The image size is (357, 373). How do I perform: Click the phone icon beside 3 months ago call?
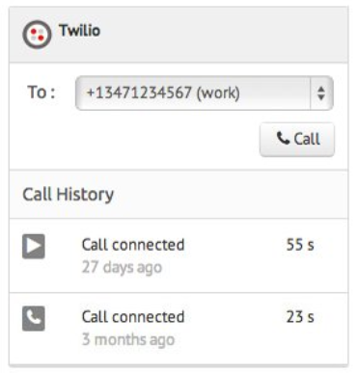click(34, 318)
